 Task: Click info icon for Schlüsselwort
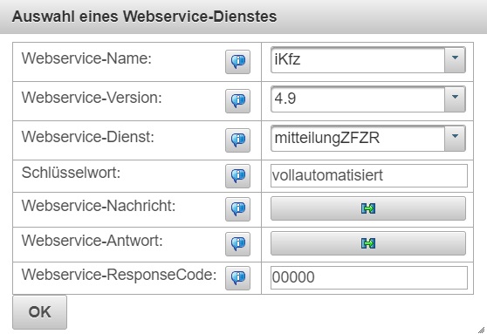coord(237,176)
